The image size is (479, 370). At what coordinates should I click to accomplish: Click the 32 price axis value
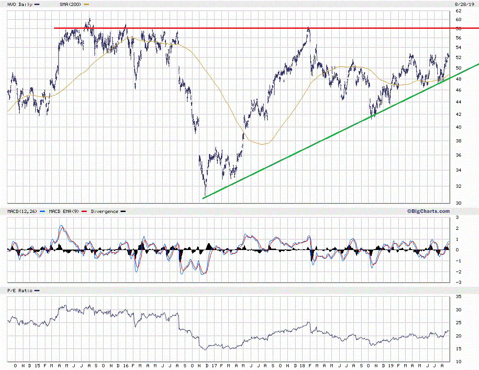458,186
